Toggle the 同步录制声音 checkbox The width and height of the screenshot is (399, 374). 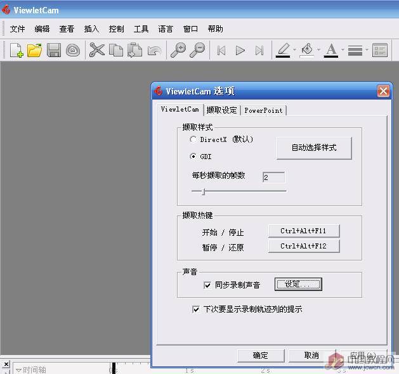point(207,285)
